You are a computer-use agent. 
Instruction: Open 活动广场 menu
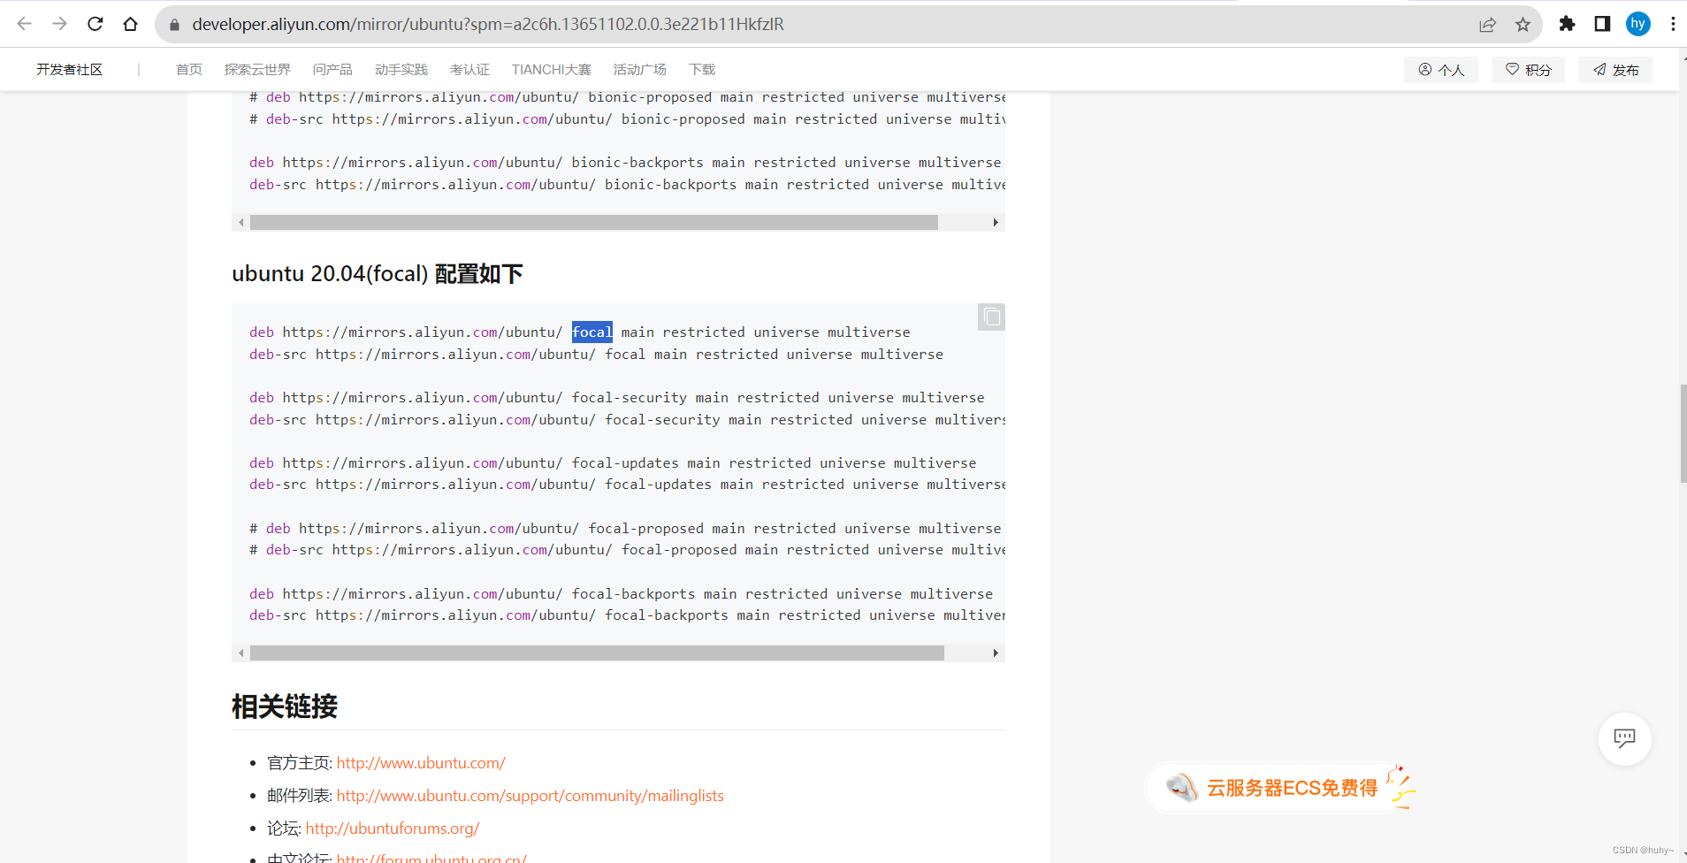[639, 70]
